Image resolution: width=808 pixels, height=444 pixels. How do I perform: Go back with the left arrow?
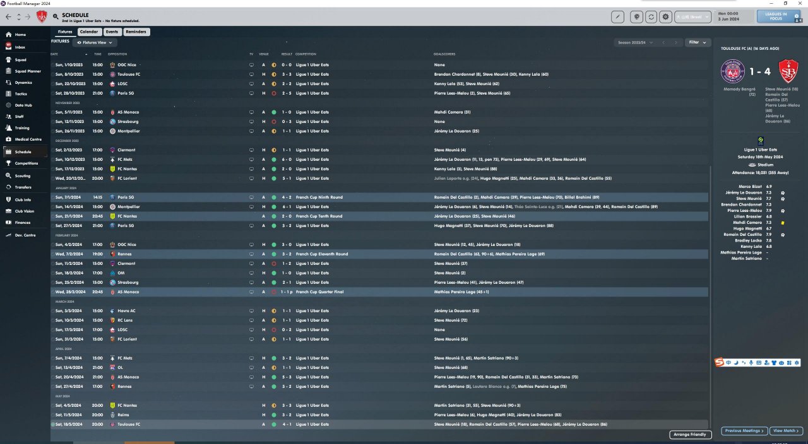point(8,16)
